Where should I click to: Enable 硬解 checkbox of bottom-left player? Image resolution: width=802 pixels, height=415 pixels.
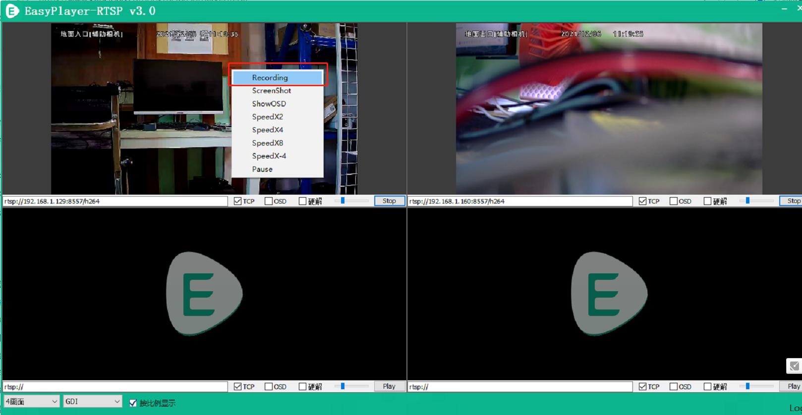(302, 387)
